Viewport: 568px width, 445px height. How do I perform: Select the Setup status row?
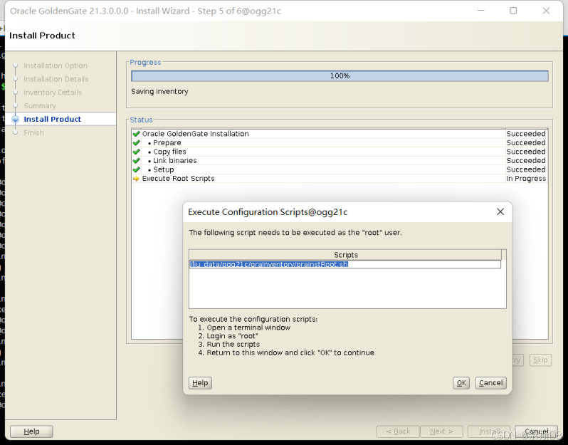[x=340, y=169]
